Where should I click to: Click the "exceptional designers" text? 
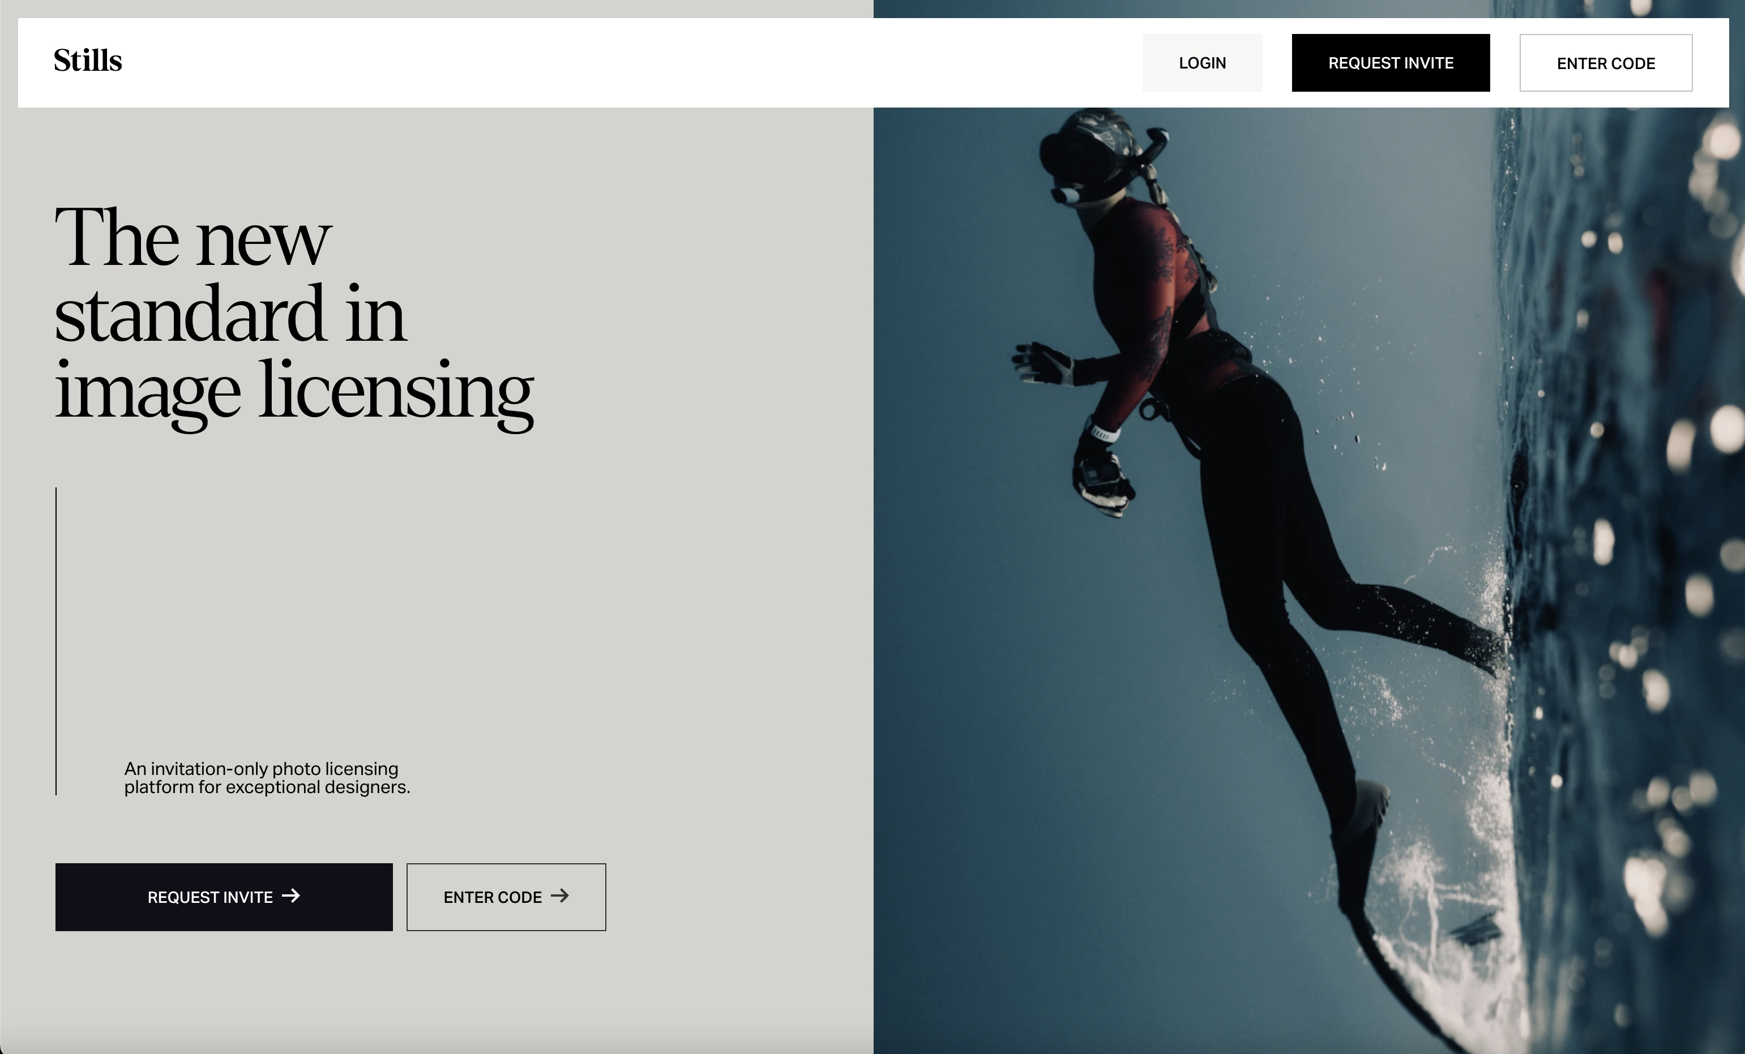[317, 787]
